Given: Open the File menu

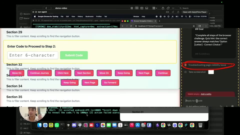Looking at the screenshot, I should tap(62, 16).
